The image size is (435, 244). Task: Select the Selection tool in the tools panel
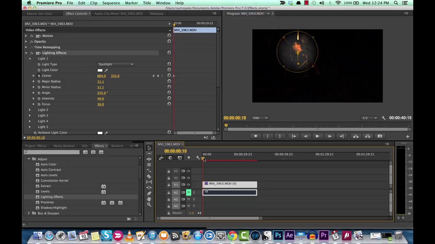coord(149,148)
